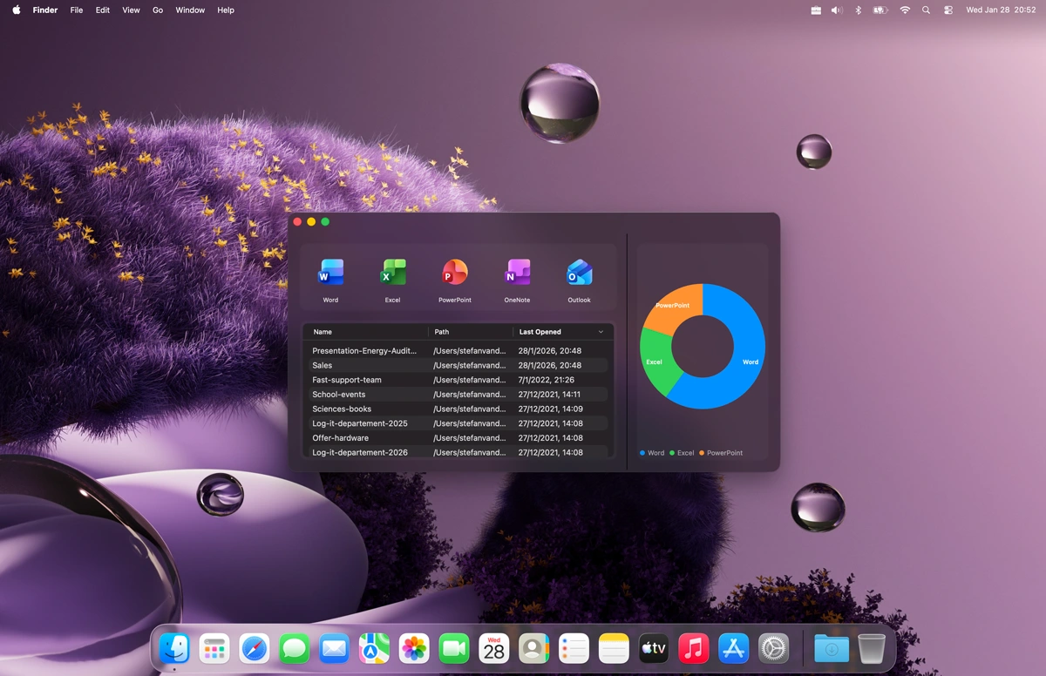The width and height of the screenshot is (1046, 676).
Task: Open the PowerPoint app icon
Action: coord(454,272)
